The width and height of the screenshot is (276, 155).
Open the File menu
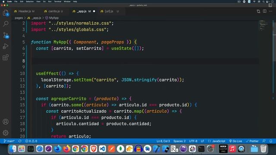click(16, 2)
